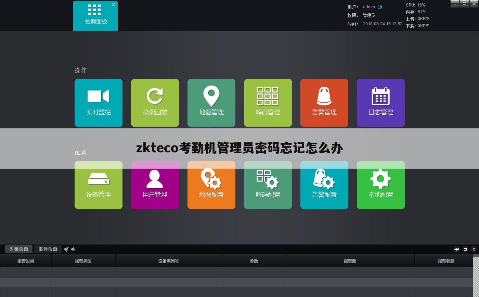Open the 告警配置 alarm configuration tile
The image size is (479, 297).
[x=324, y=185]
